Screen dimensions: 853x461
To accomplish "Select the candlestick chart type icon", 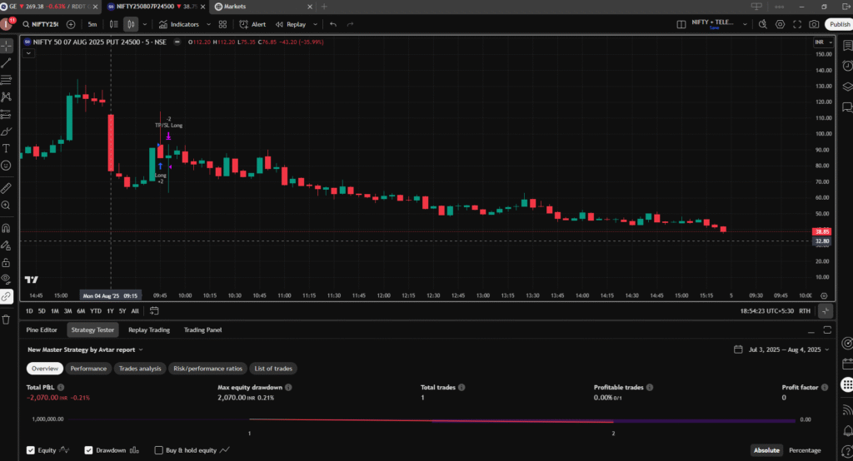I will [x=131, y=24].
